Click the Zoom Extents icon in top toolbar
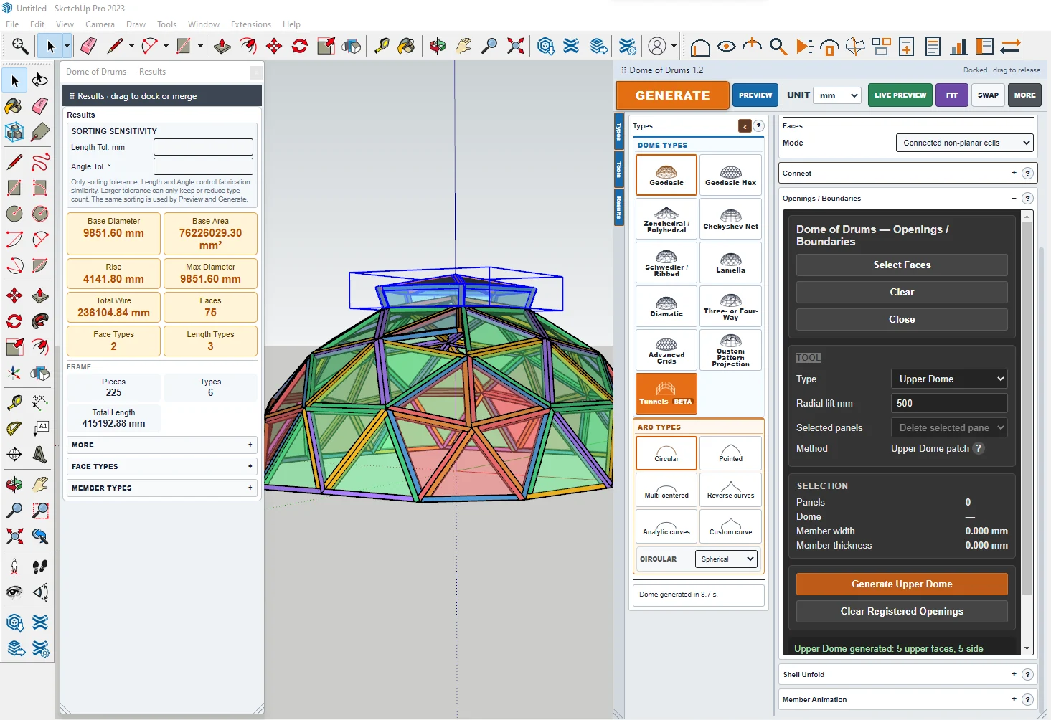Viewport: 1051px width, 720px height. (515, 47)
